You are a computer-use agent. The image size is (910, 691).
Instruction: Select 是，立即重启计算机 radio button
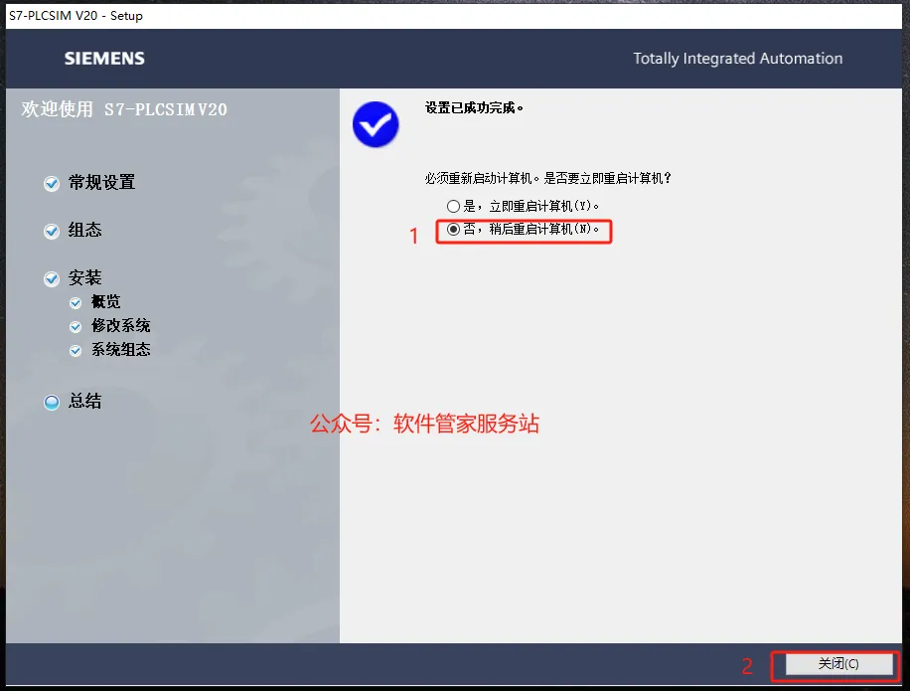tap(453, 206)
